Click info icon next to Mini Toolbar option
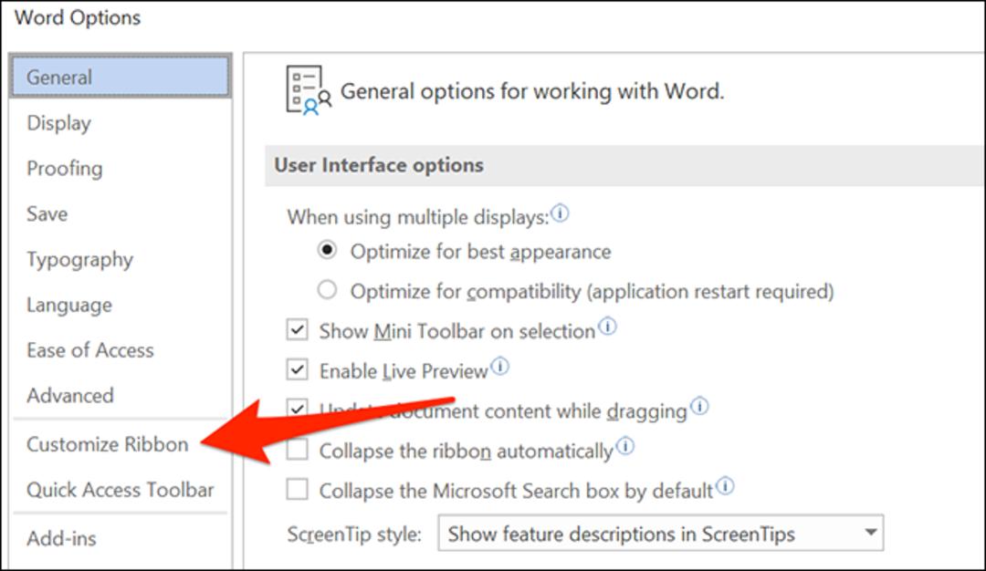The width and height of the screenshot is (986, 571). (607, 327)
